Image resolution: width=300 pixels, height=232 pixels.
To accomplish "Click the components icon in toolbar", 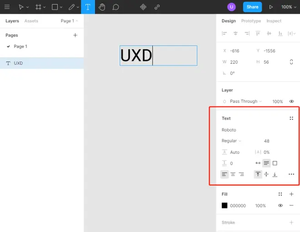I will pyautogui.click(x=143, y=7).
